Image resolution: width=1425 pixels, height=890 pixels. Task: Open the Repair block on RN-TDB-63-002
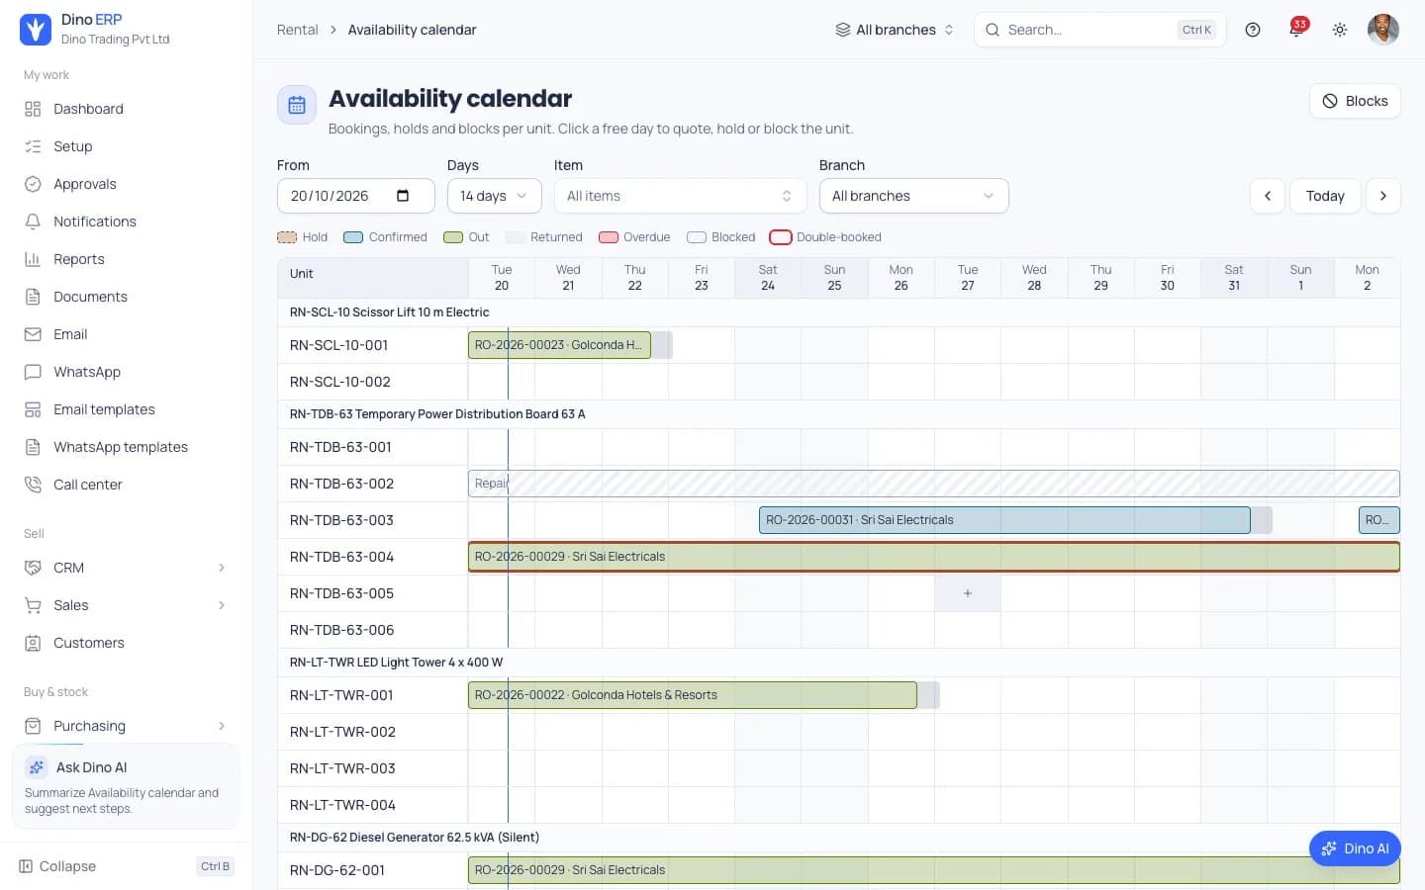point(934,484)
